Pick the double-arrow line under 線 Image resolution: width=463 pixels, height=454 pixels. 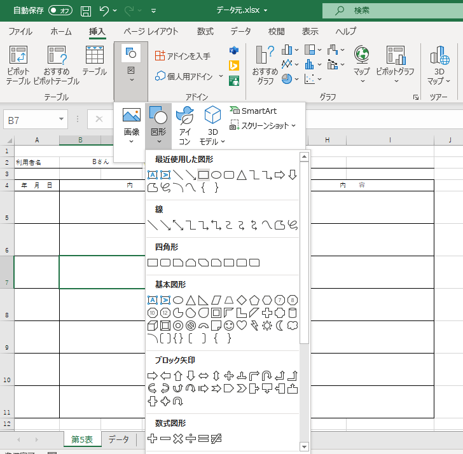pos(178,225)
